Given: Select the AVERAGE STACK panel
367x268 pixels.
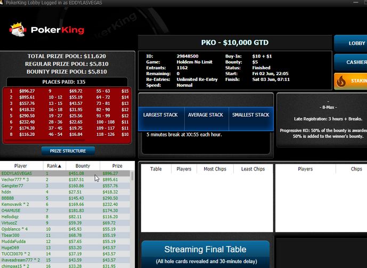Looking at the screenshot, I should coord(206,119).
